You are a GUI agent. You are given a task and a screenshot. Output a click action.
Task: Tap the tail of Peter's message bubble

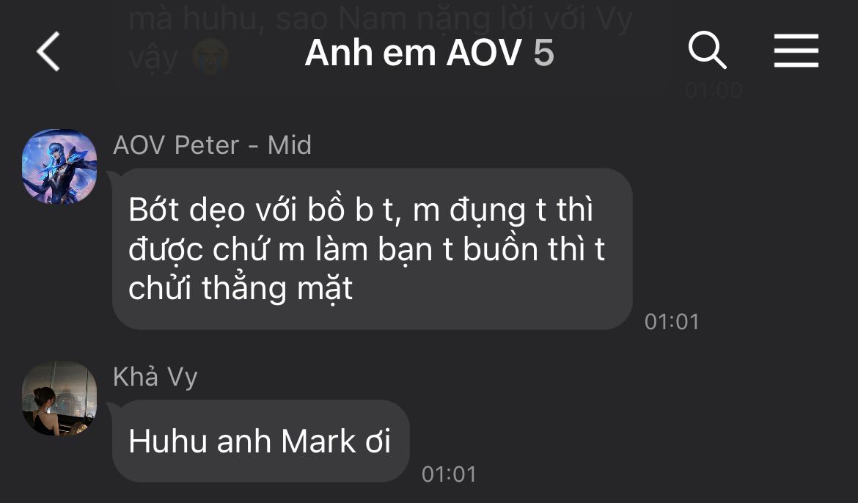point(113,176)
